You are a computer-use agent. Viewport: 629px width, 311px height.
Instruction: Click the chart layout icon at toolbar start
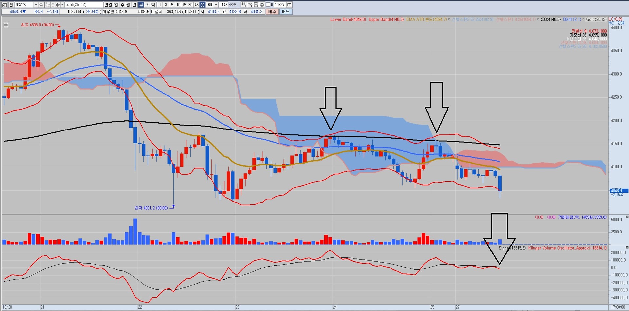click(x=5, y=5)
